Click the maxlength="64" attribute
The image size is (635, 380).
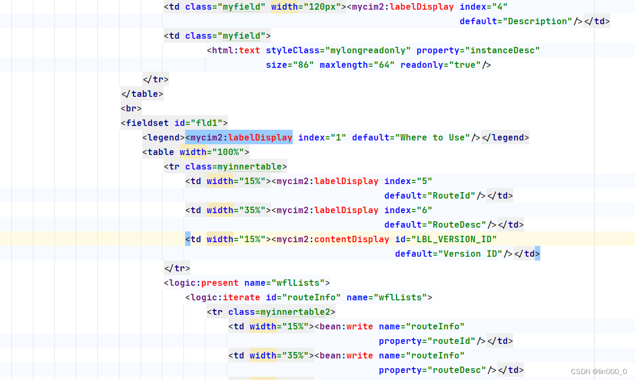[357, 65]
